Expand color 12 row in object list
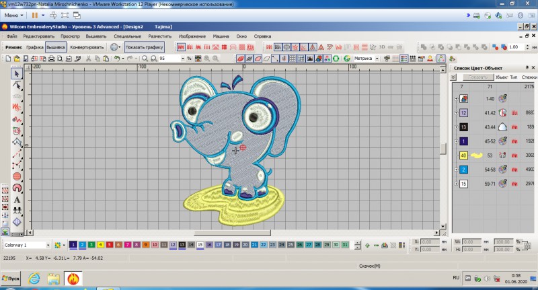Screen dimensions: 538x290 click(x=456, y=112)
